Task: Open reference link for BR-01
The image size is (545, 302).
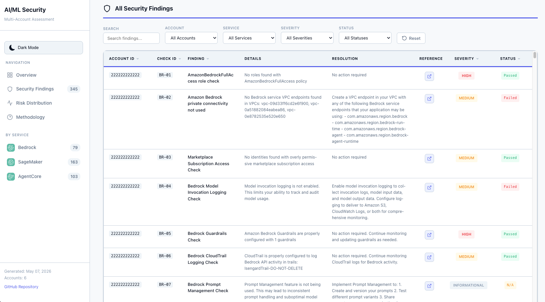Action: [x=429, y=76]
